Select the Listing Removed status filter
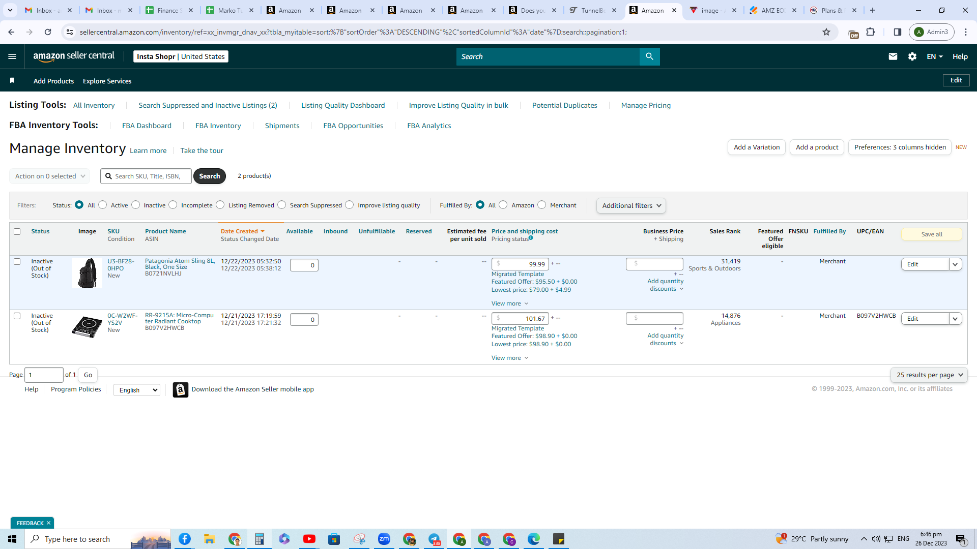This screenshot has width=977, height=549. [220, 205]
